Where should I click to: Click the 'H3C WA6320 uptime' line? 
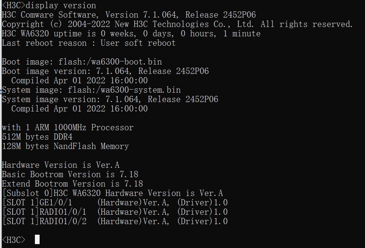click(x=131, y=34)
